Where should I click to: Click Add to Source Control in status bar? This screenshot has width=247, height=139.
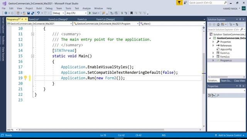230,135
